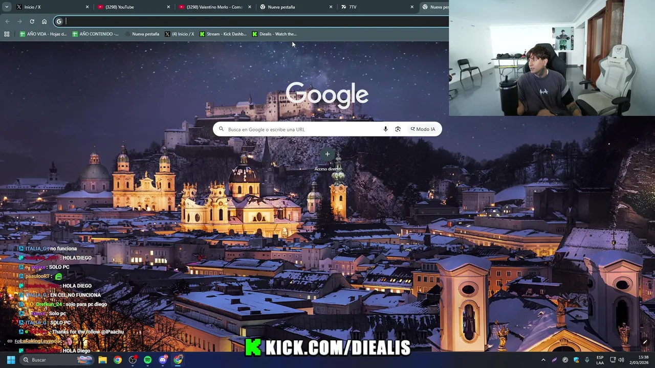Click the taskbar Buscar search box

57,360
